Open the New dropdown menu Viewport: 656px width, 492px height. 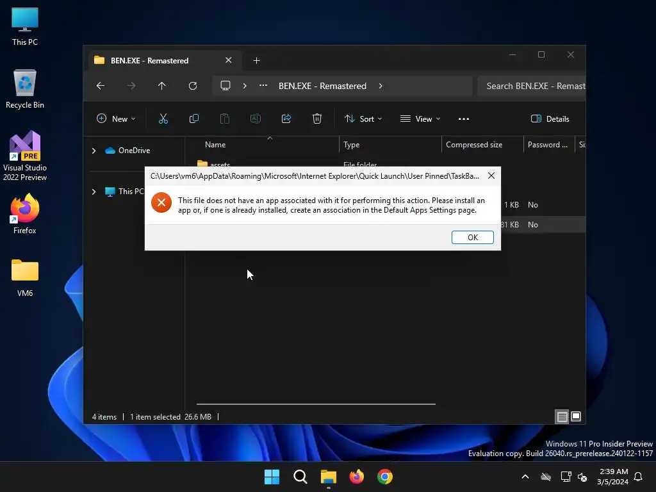116,119
